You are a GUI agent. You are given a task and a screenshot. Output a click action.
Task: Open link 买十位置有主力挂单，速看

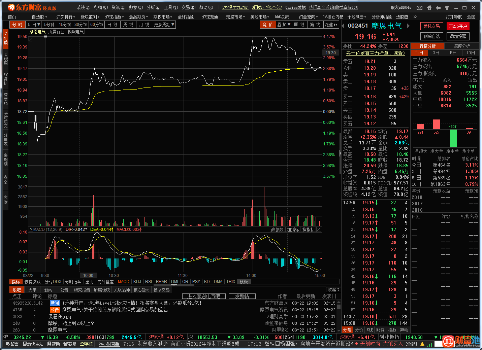pos(376,53)
